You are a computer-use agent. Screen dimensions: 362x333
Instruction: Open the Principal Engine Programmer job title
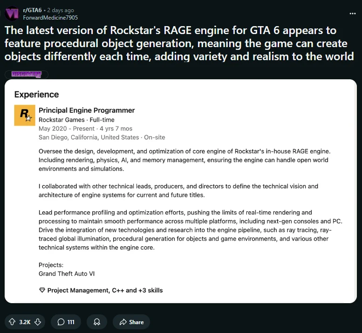[87, 111]
